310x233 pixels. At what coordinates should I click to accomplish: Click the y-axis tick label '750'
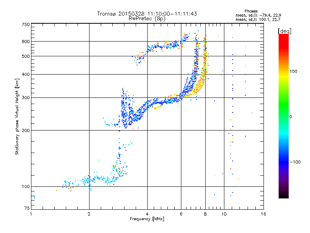26,24
